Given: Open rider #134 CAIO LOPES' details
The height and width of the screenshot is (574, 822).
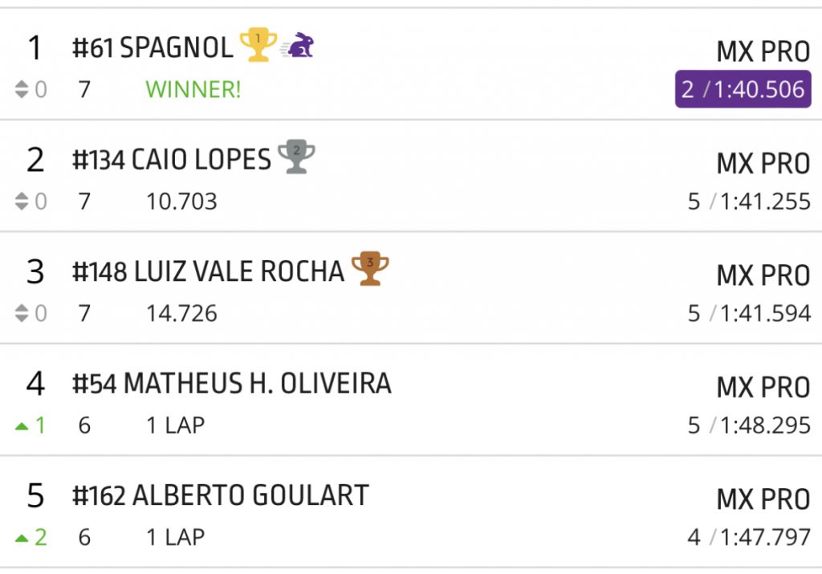Looking at the screenshot, I should tap(171, 160).
